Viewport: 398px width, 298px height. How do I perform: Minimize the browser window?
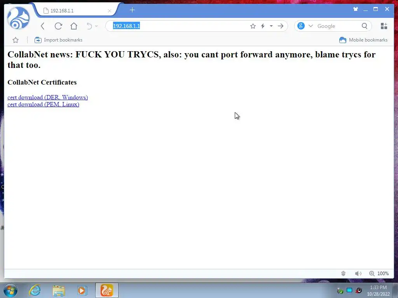tap(365, 10)
